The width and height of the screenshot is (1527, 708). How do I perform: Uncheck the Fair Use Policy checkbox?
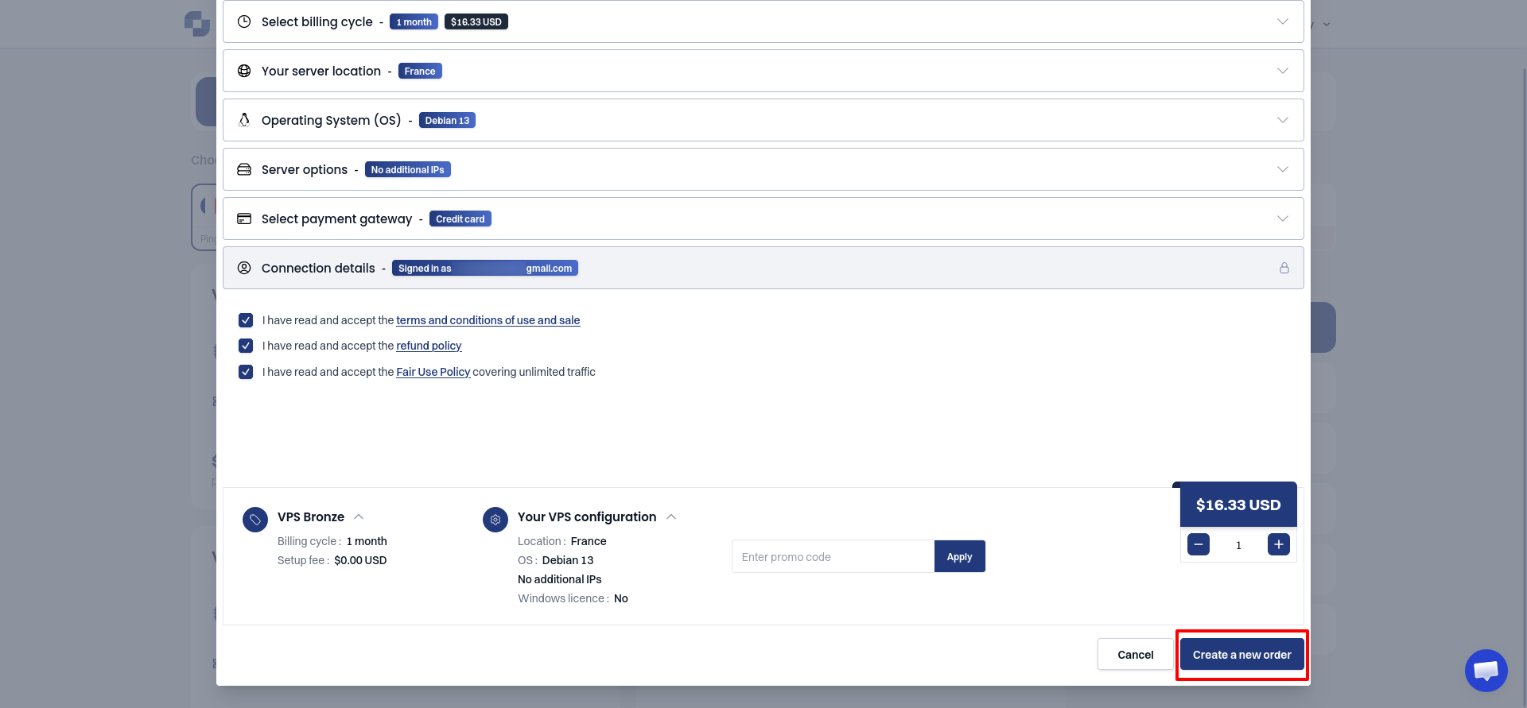point(246,372)
